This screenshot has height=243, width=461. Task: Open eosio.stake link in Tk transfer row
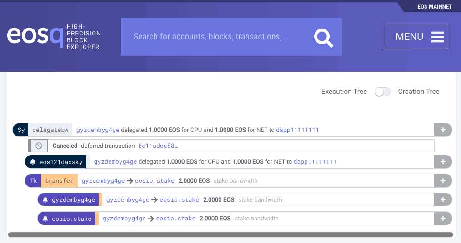click(x=155, y=180)
